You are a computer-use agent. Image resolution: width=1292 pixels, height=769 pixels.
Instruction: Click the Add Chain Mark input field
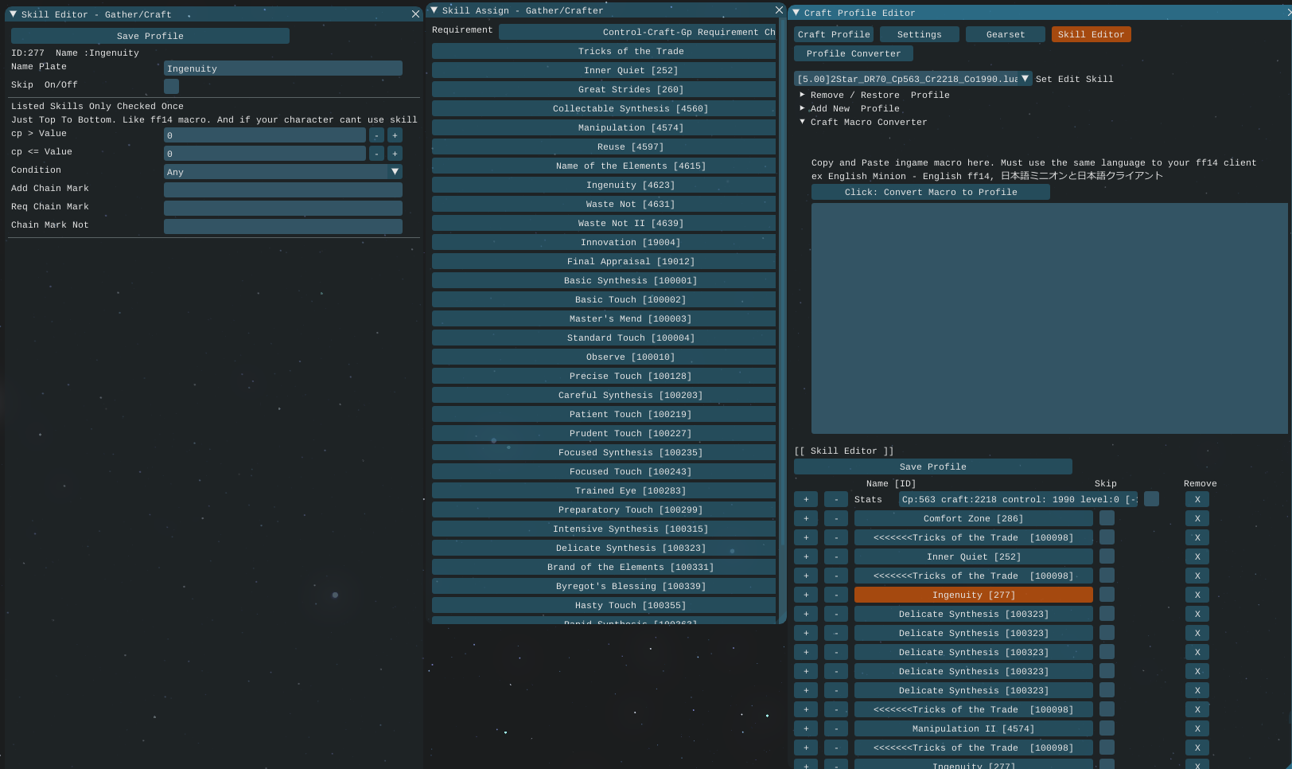282,189
